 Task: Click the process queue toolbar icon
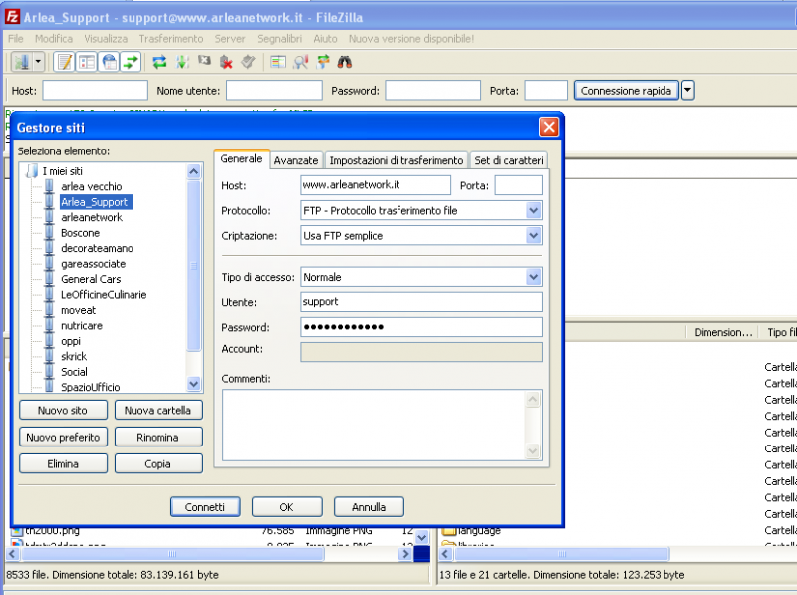tap(182, 62)
